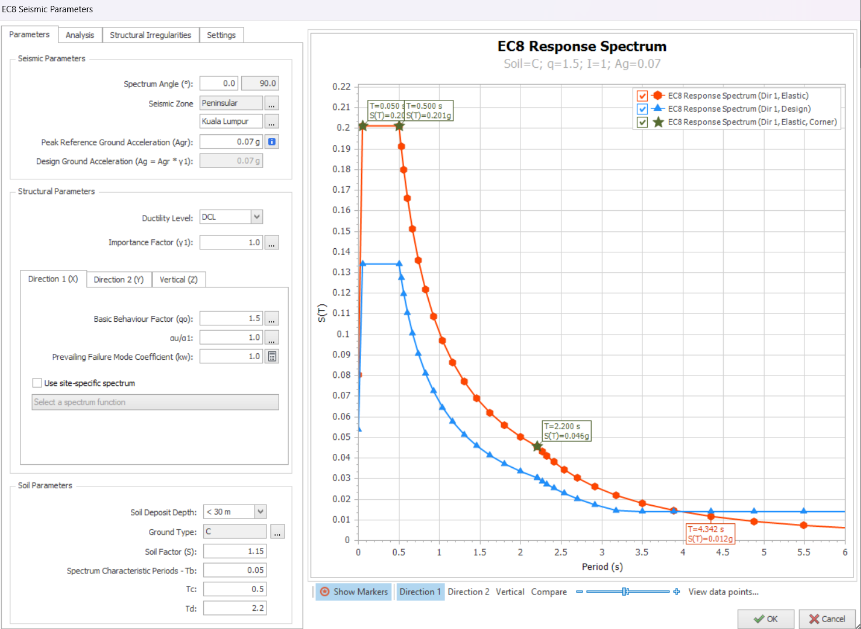Image resolution: width=861 pixels, height=629 pixels.
Task: Open the Basic Behaviour Factor options button
Action: [272, 319]
